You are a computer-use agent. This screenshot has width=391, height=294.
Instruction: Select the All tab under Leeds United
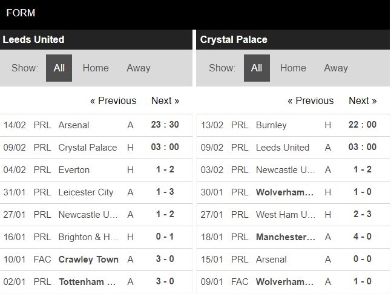(x=59, y=68)
